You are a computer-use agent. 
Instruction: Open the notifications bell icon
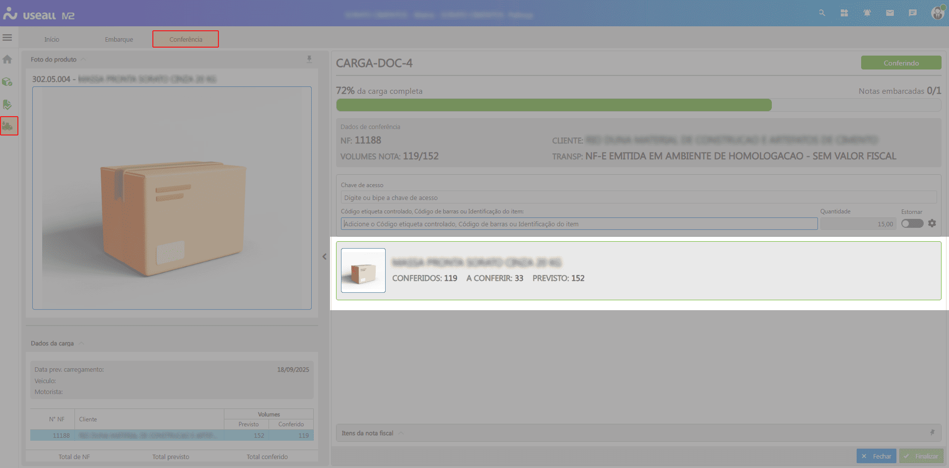867,13
